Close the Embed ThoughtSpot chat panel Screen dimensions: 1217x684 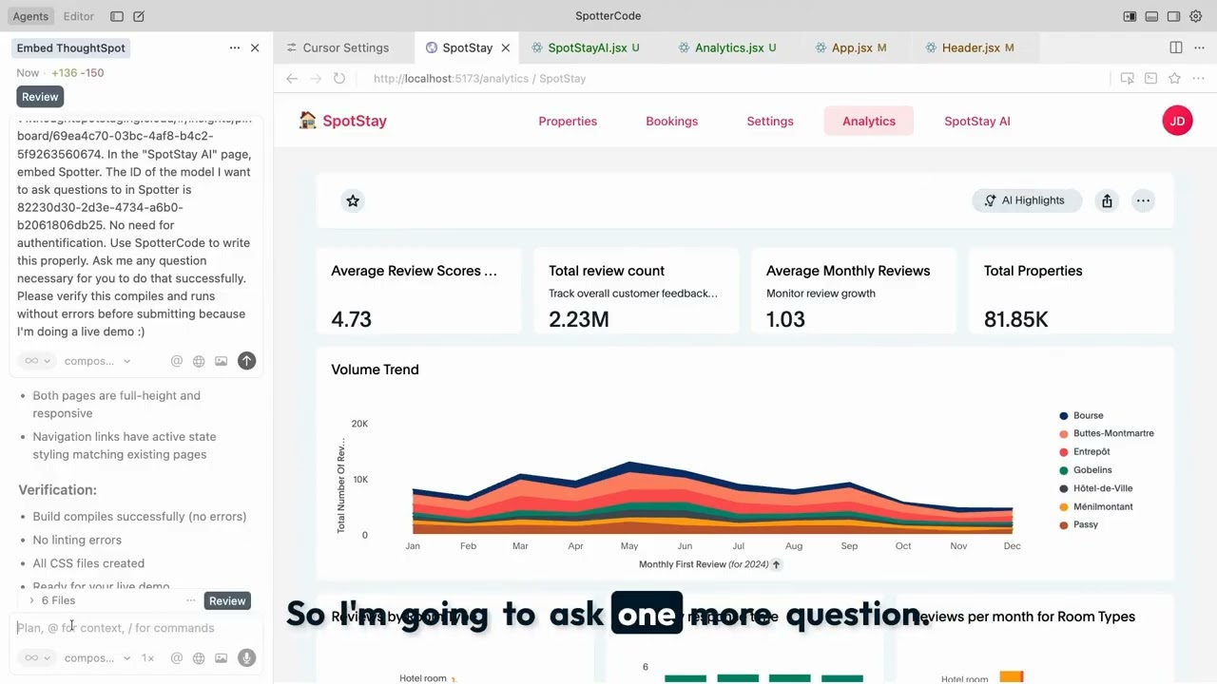tap(255, 47)
